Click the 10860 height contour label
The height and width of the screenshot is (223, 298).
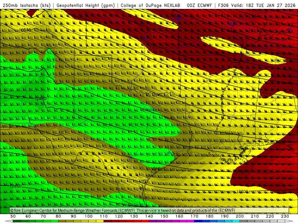pos(16,187)
